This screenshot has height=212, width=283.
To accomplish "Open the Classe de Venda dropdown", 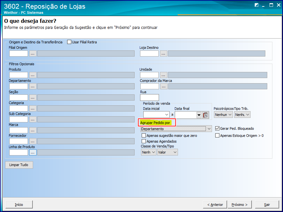I will coord(148,152).
